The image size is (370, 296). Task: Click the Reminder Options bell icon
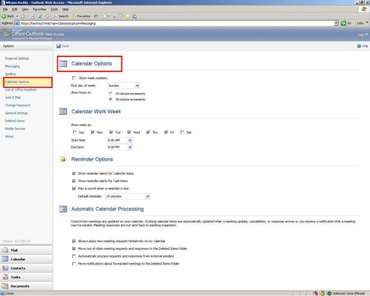pos(63,159)
